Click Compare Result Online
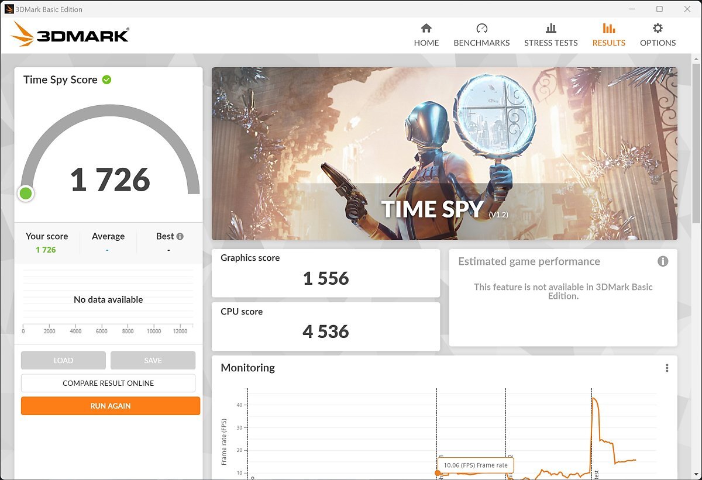The image size is (702, 480). click(x=108, y=383)
